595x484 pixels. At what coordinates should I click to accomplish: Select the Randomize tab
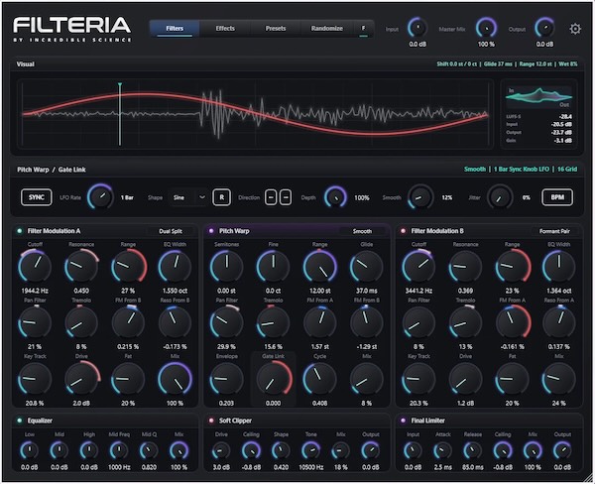click(x=326, y=29)
